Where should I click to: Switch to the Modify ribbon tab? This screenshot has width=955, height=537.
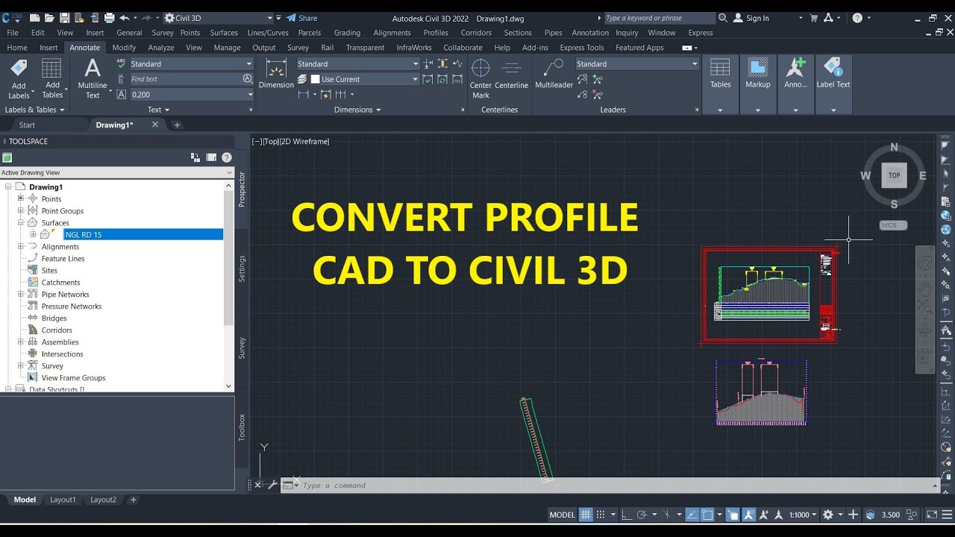click(124, 47)
